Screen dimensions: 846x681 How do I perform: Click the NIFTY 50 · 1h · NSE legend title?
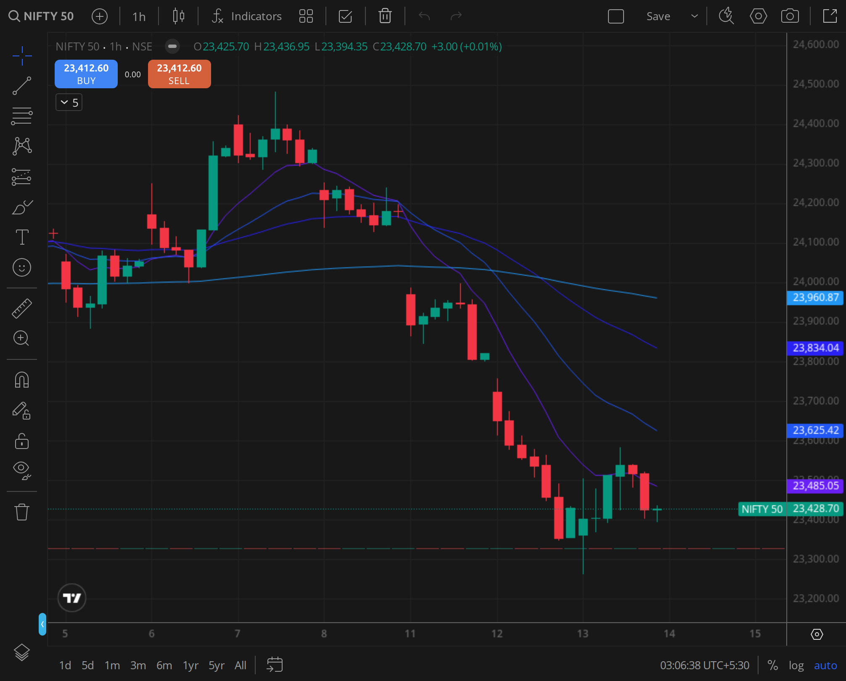coord(104,46)
